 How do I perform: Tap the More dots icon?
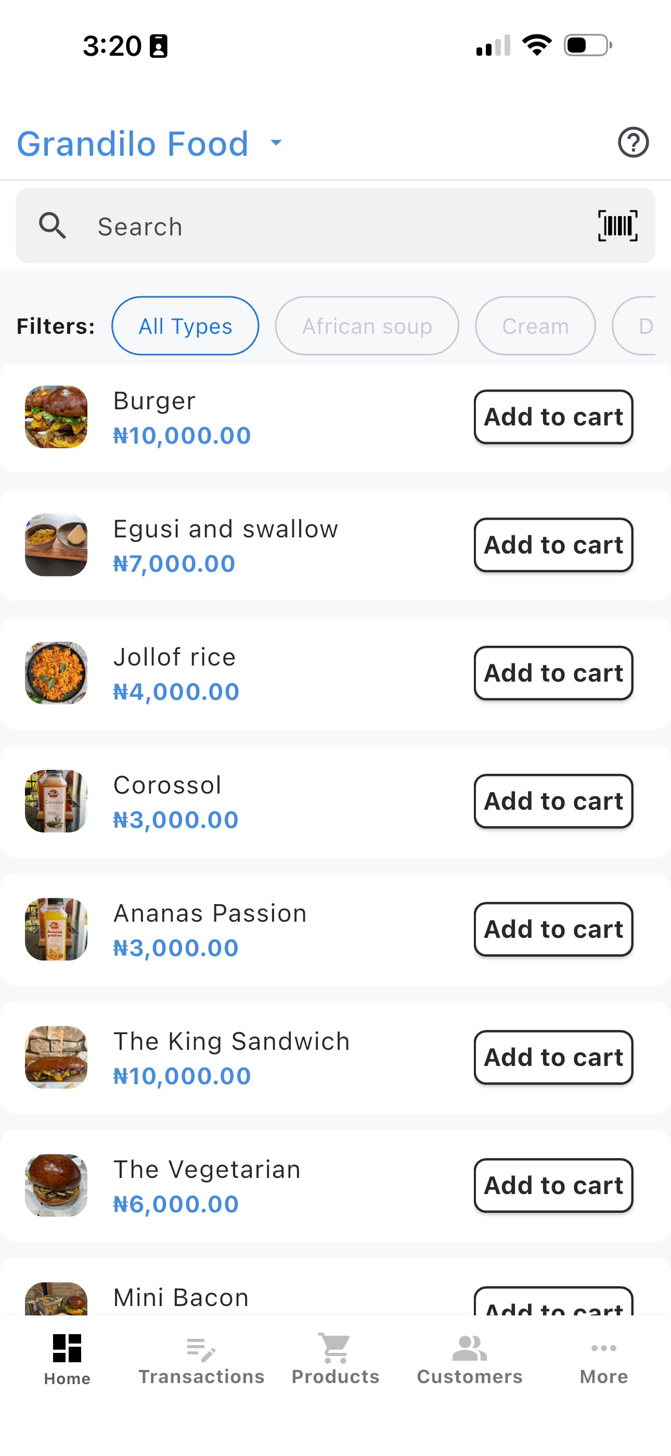click(x=603, y=1348)
